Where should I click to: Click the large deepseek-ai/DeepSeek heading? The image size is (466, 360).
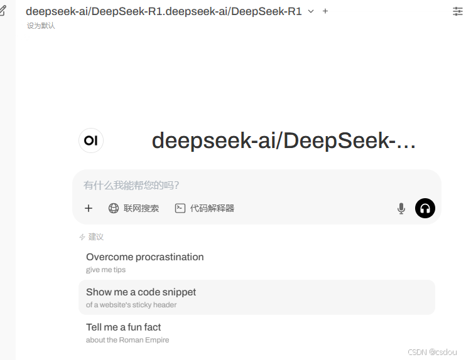pos(283,140)
